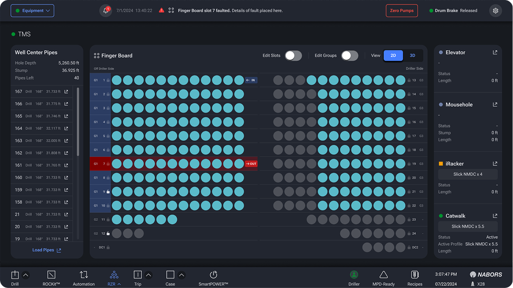Open SmartPOWER power icon

214,274
